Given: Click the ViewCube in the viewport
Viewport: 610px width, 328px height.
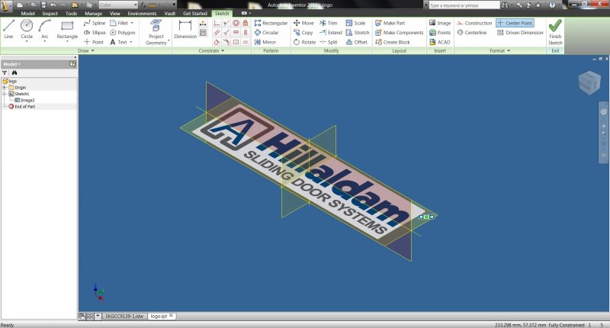Looking at the screenshot, I should tap(589, 82).
